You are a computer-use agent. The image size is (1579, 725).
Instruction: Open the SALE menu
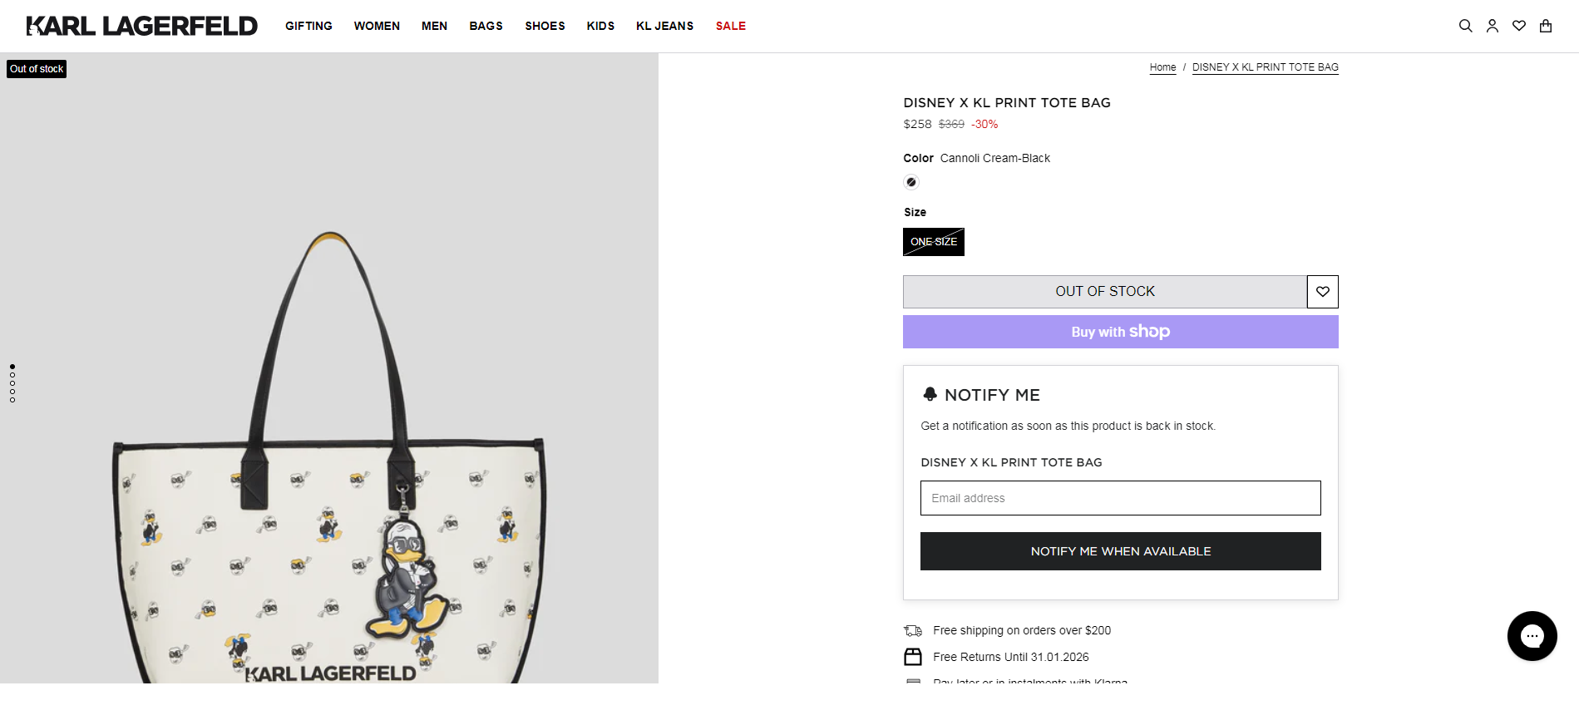point(731,26)
